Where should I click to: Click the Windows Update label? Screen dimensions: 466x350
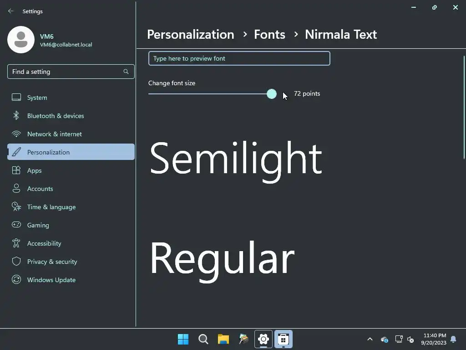point(51,280)
